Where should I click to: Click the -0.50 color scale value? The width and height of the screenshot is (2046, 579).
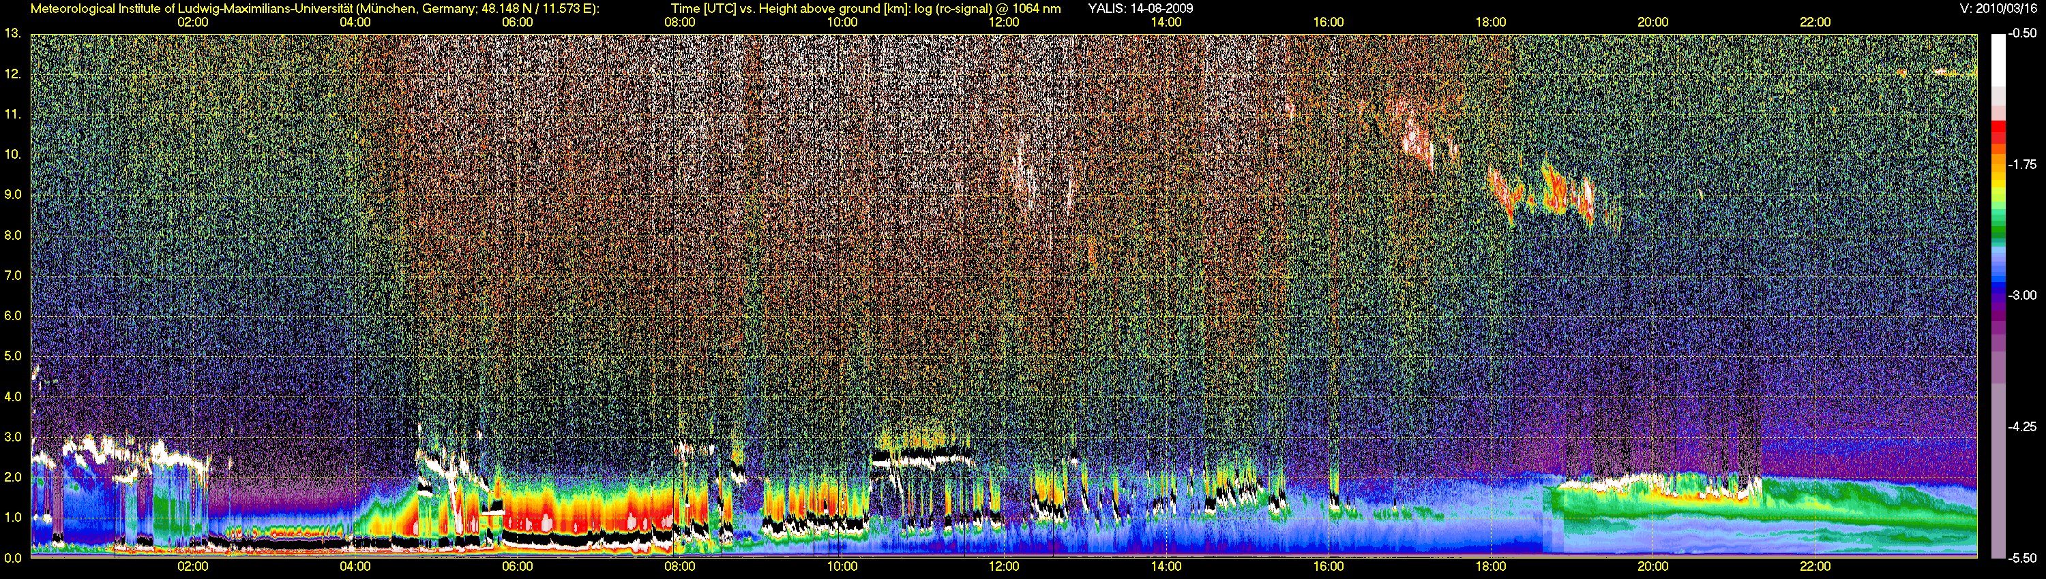coord(2022,33)
